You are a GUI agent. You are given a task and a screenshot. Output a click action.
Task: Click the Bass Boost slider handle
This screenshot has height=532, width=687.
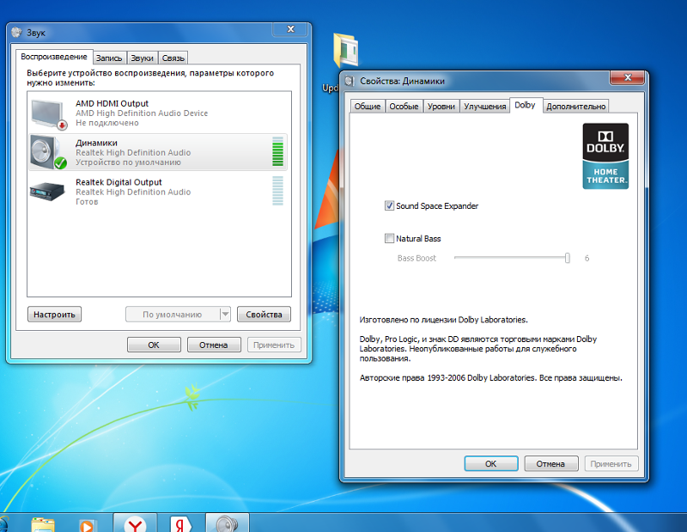(568, 258)
